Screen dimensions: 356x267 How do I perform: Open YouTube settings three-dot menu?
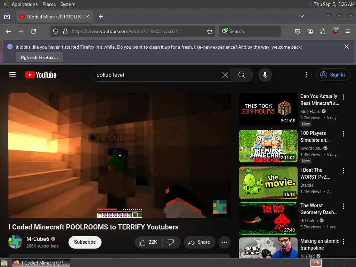306,75
